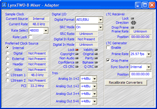Click the PCI 33.2 MHz value
Image resolution: width=157 pixels, height=109 pixels.
pos(37,86)
